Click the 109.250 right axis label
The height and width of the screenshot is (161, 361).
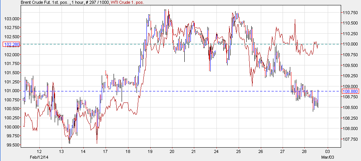click(x=350, y=76)
